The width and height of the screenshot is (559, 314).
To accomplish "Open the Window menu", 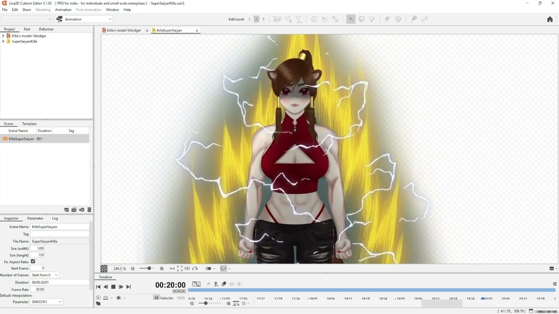I will click(x=112, y=10).
